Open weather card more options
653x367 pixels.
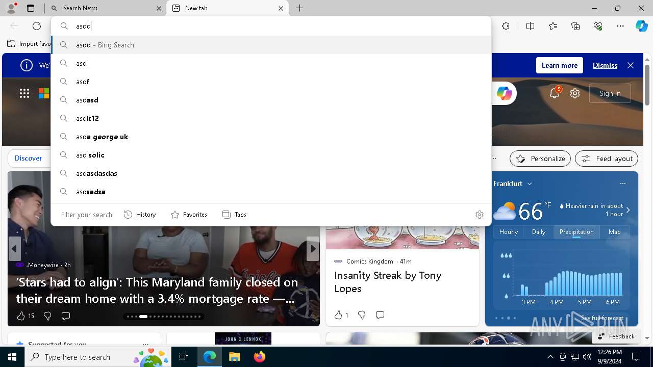click(622, 183)
